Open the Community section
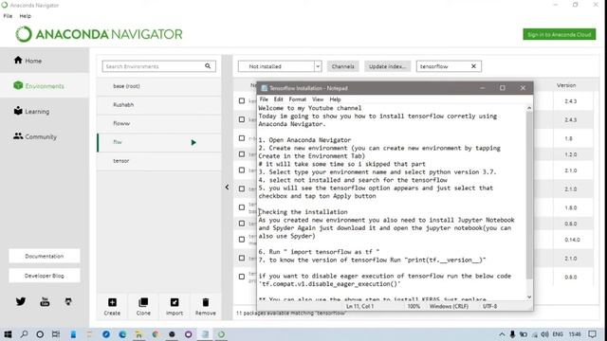 coord(35,136)
